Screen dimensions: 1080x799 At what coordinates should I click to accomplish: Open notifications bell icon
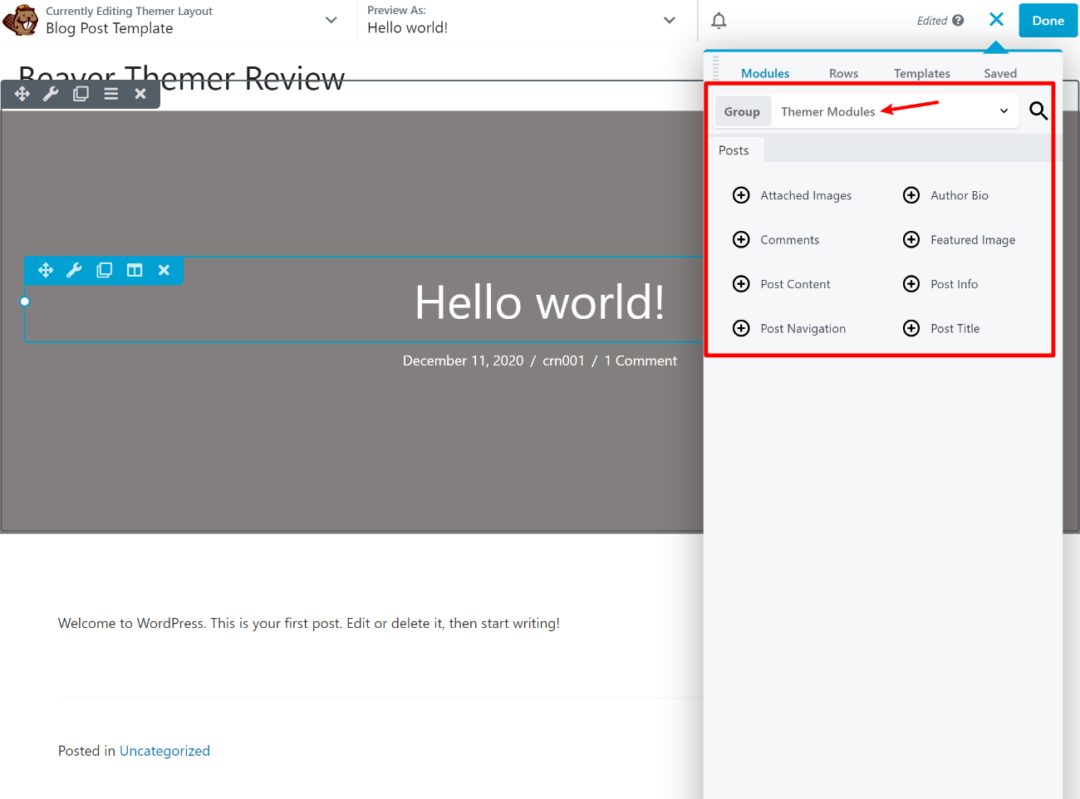pos(719,21)
